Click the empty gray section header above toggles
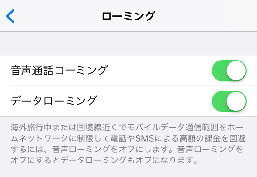257x177 pixels. pyautogui.click(x=129, y=43)
